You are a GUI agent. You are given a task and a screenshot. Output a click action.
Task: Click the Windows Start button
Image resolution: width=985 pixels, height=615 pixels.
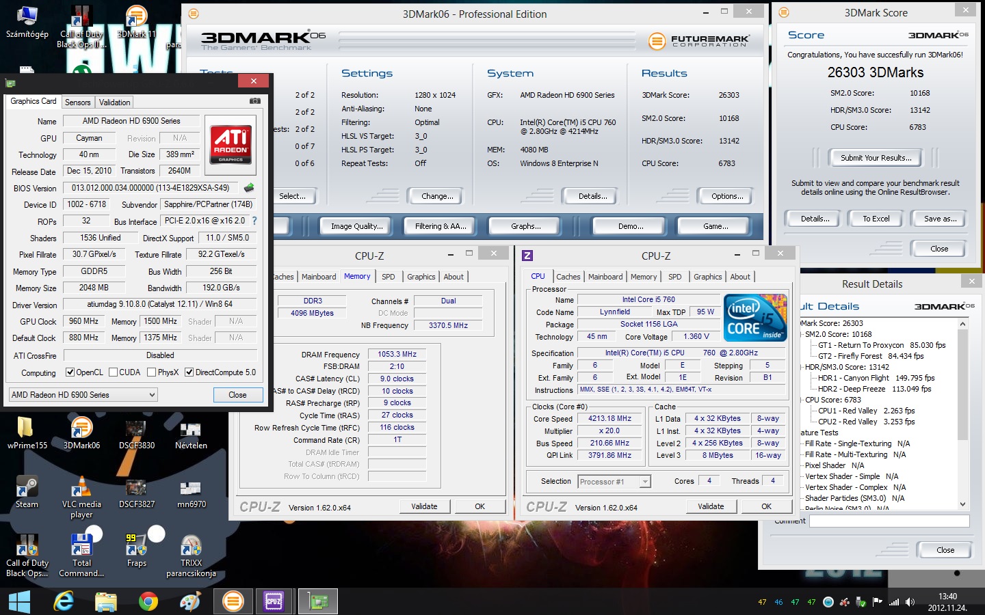[19, 601]
